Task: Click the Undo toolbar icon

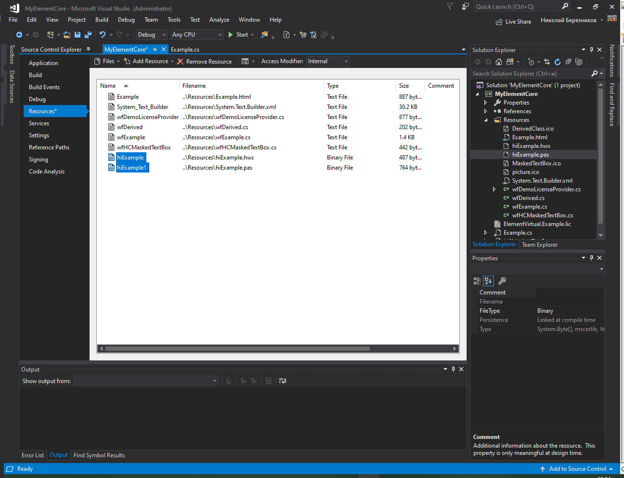Action: (103, 35)
